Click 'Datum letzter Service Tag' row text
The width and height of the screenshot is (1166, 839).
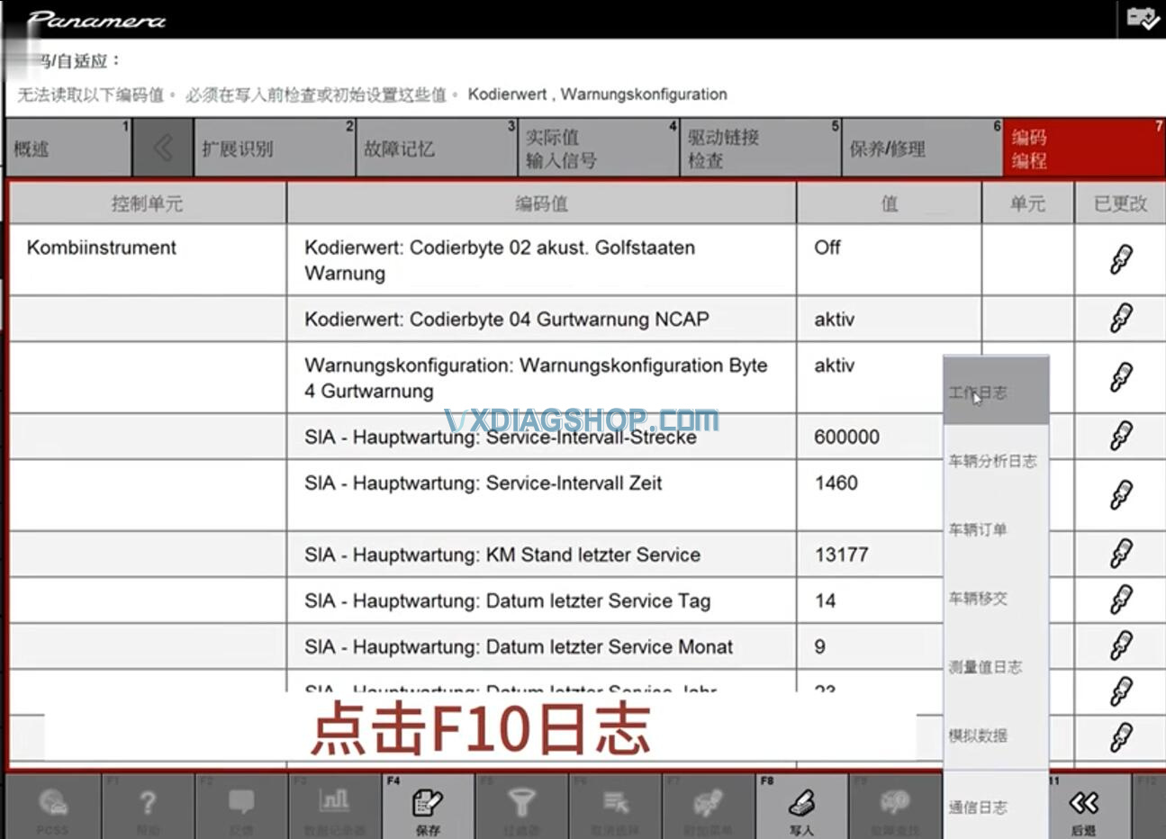[507, 600]
